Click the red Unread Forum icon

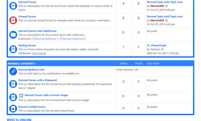click(x=13, y=20)
